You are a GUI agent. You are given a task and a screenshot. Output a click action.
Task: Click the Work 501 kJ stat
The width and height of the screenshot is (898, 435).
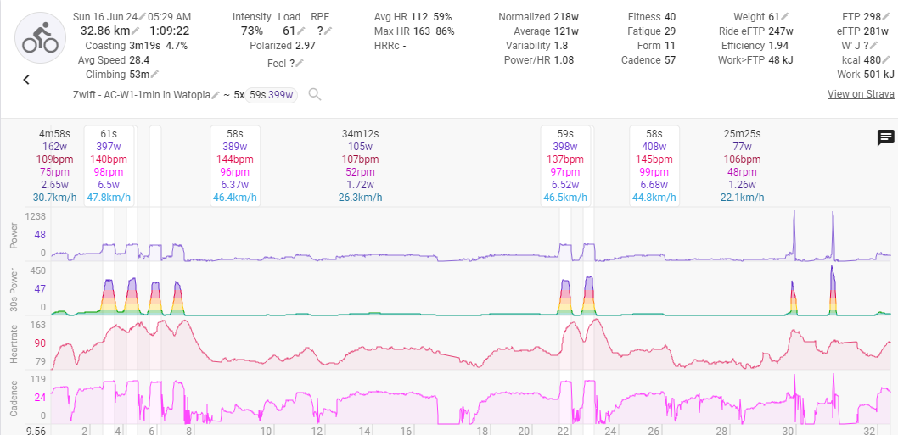pyautogui.click(x=866, y=74)
